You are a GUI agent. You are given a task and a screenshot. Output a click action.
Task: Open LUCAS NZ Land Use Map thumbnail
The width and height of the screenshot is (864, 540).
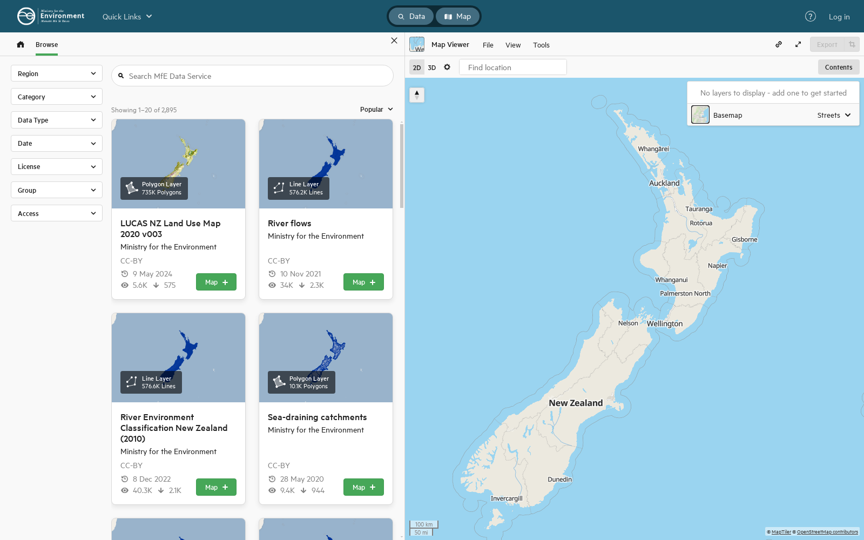coord(178,164)
